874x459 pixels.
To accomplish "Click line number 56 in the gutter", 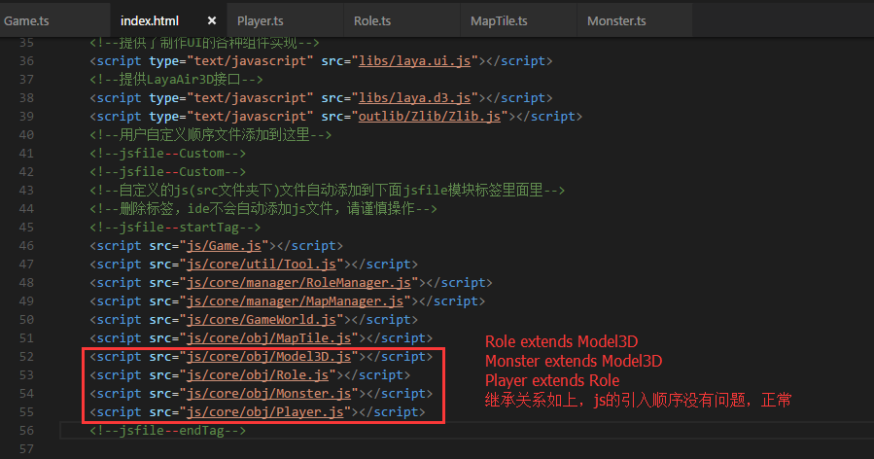I will tap(25, 430).
